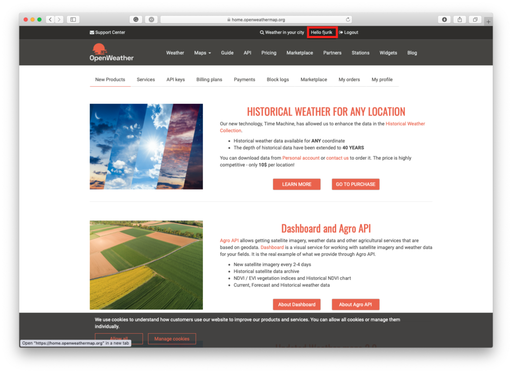Click the OpenWeather logo

click(111, 52)
